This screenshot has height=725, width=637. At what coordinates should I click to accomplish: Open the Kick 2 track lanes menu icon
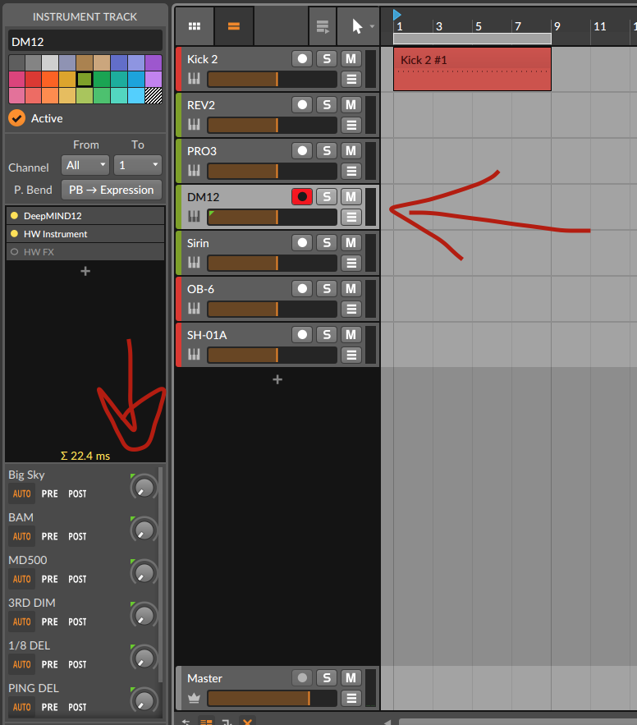click(x=351, y=79)
